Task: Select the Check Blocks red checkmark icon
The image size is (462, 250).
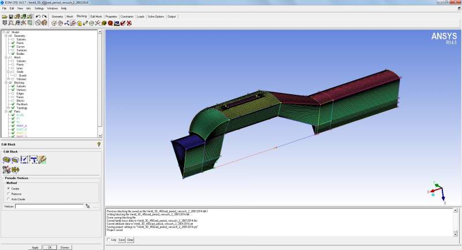Action: tap(123, 23)
